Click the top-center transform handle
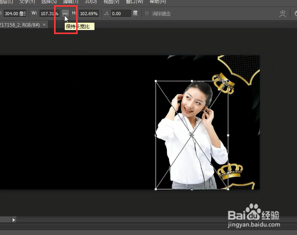297x235 pixels. coord(192,81)
